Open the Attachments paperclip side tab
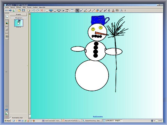Image resolution: width=167 pixels, height=125 pixels. pos(7,30)
